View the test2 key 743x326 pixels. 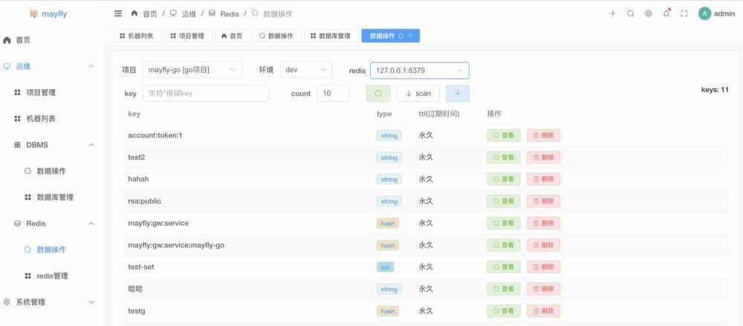click(x=503, y=157)
